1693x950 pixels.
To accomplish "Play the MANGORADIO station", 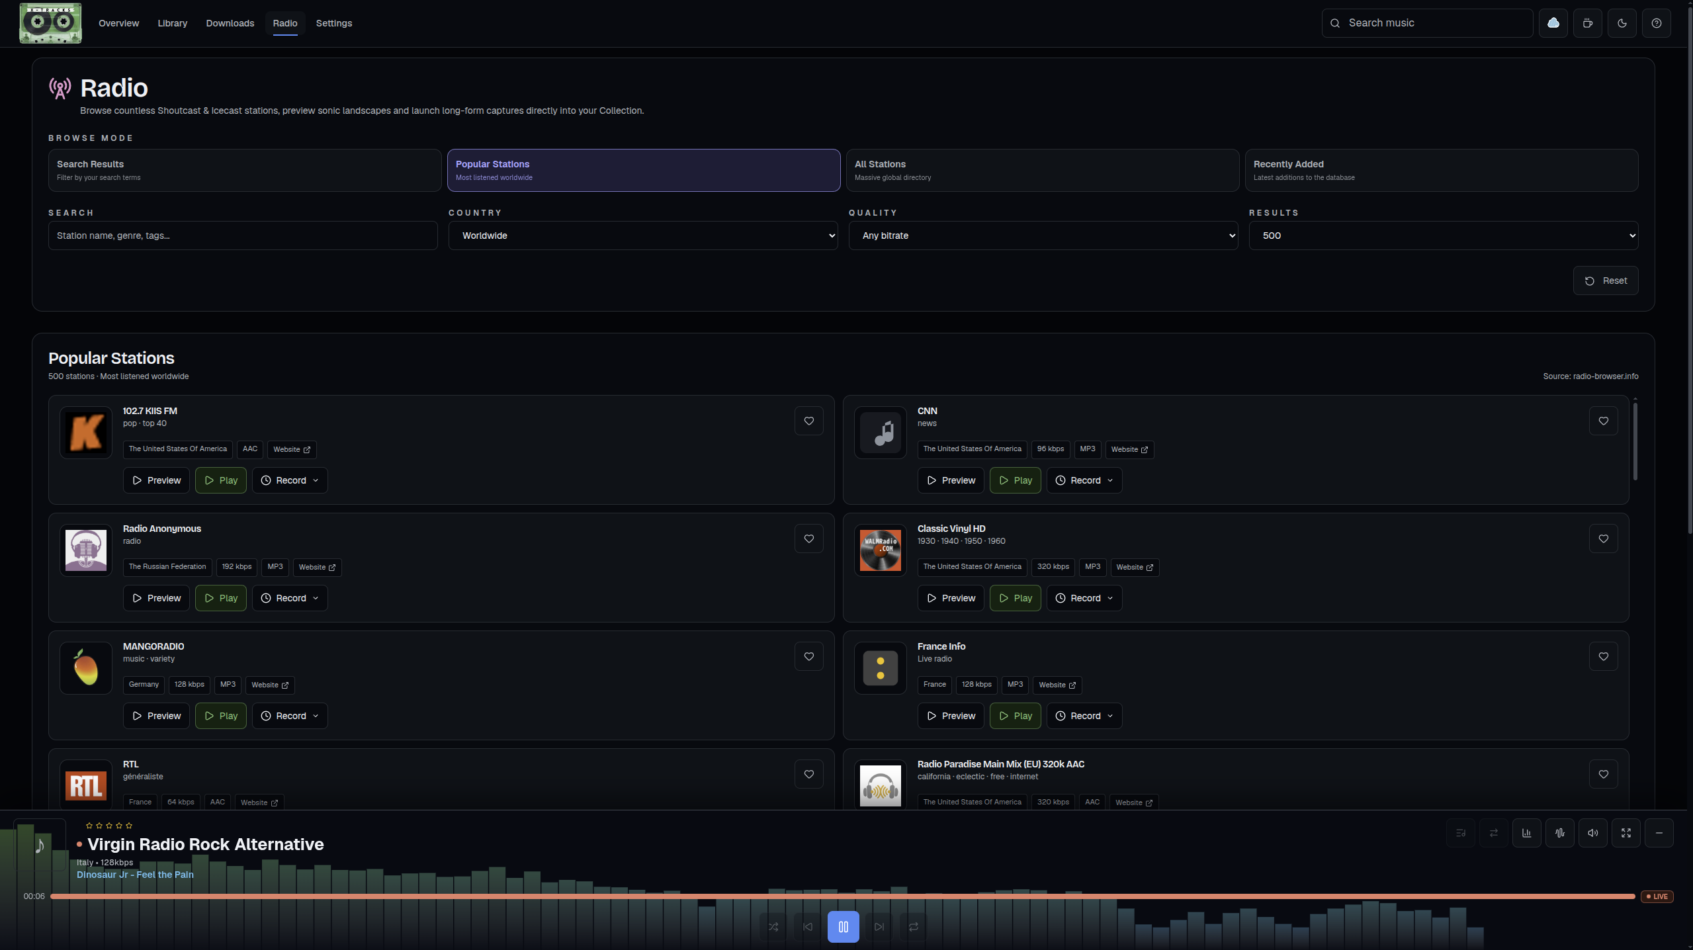I will point(221,716).
